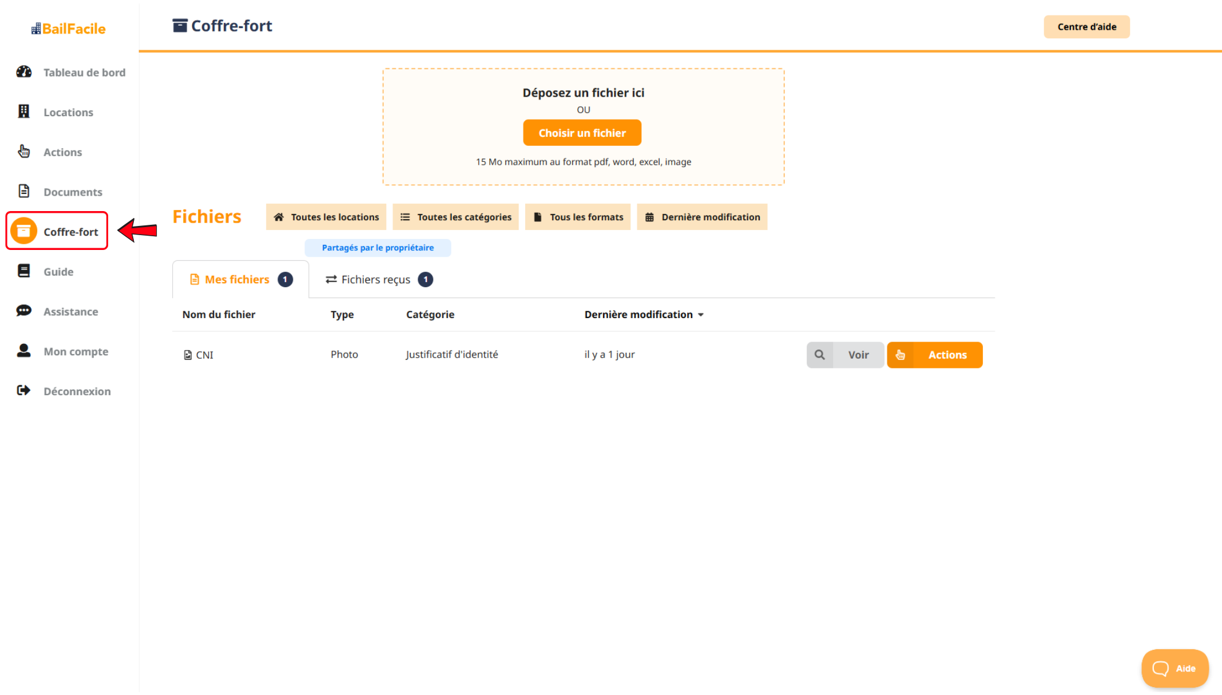Click the Actions hand icon in sidebar
This screenshot has width=1222, height=695.
[x=23, y=152]
